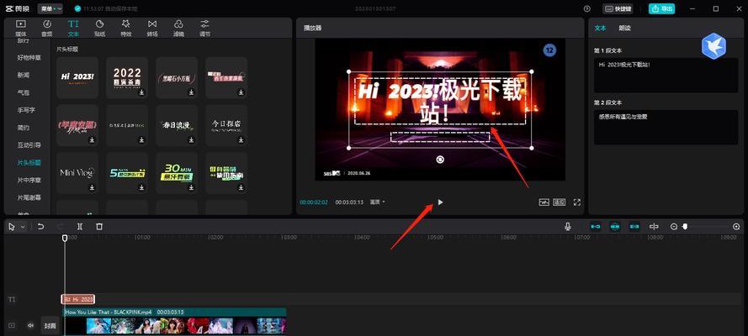The image size is (748, 336).
Task: Open the 媒体 media tab
Action: click(x=20, y=28)
